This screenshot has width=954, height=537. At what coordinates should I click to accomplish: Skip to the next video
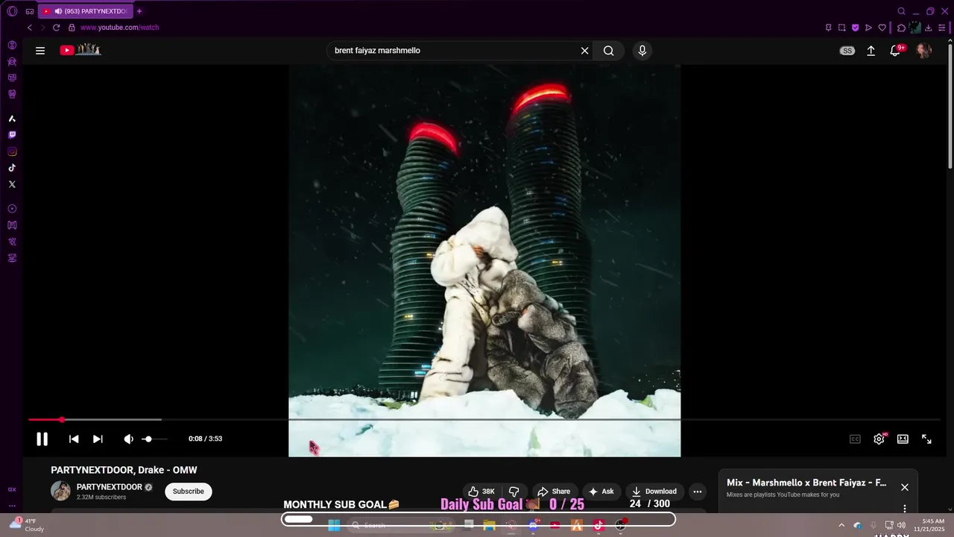point(98,439)
